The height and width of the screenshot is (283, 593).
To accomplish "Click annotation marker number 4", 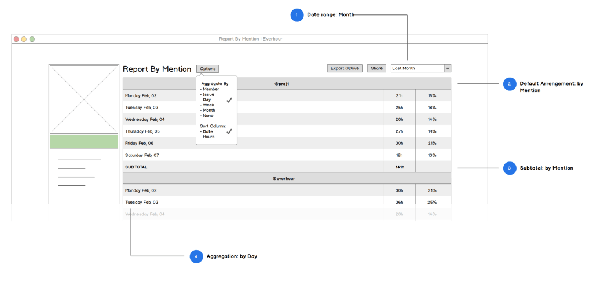I will pos(196,256).
